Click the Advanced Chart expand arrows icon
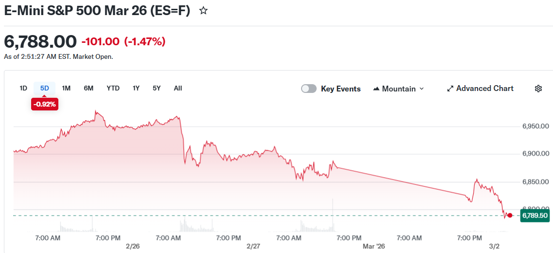This screenshot has width=553, height=253. point(450,89)
